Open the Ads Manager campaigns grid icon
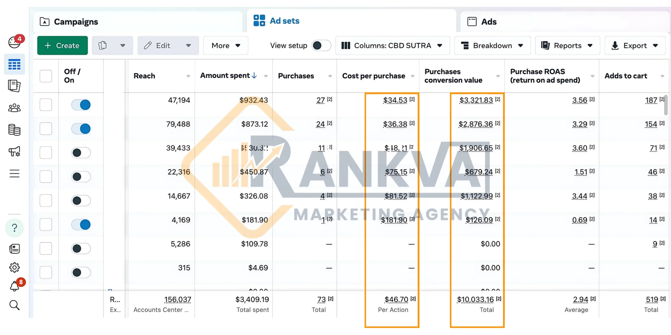671x335 pixels. [14, 64]
